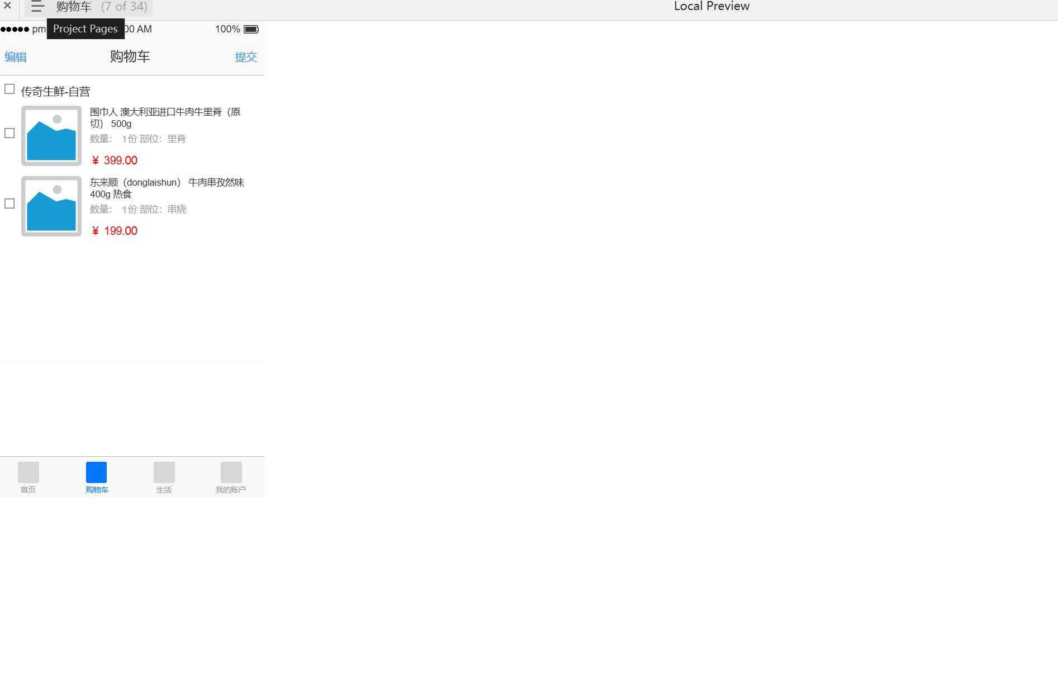Open the 澳大利亚进口牛肉牛里脊 product title

pyautogui.click(x=165, y=117)
